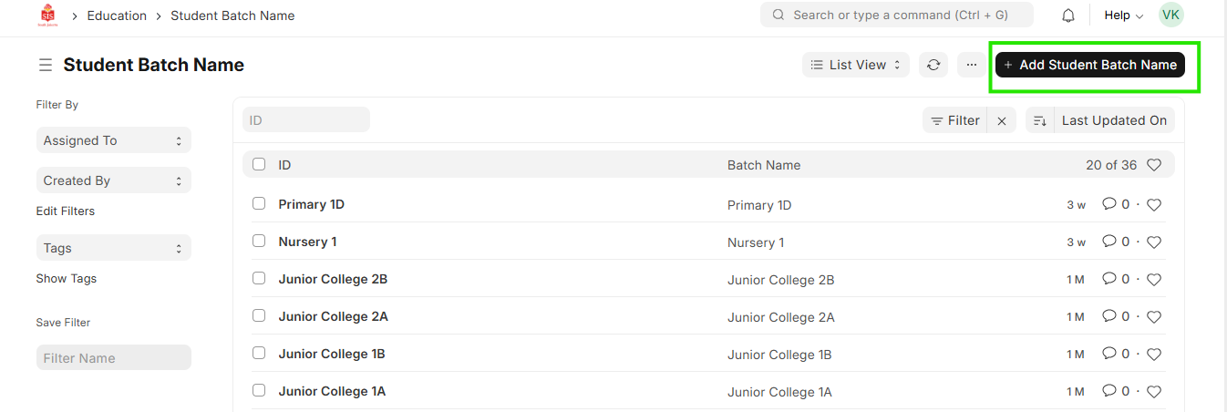The width and height of the screenshot is (1227, 412).
Task: Toggle the sort direction icon
Action: click(x=1039, y=120)
